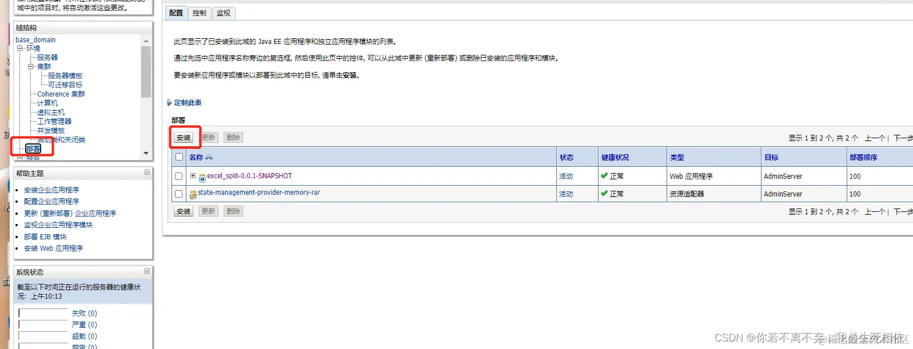Select 工作管理器 in the domain tree
913x349 pixels.
54,122
